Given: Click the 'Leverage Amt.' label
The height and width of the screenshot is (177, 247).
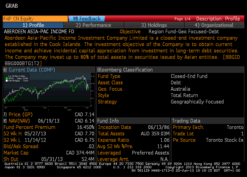Looking at the screenshot, I should (x=113, y=159).
